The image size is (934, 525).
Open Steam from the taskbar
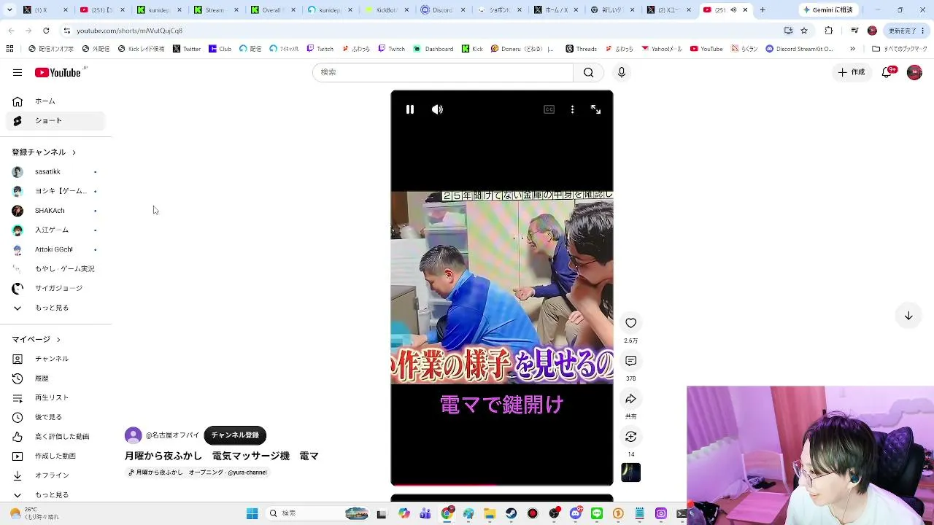pyautogui.click(x=512, y=514)
